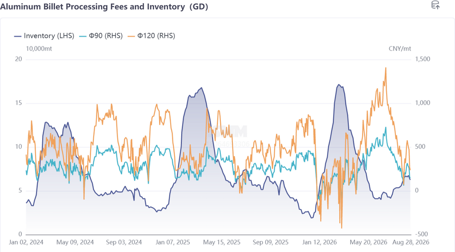Click the Sep 09, 2025 axis label
The height and width of the screenshot is (252, 455).
[x=271, y=242]
